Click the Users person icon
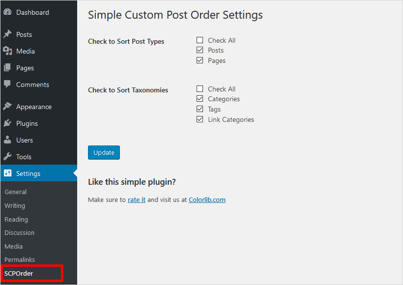The image size is (403, 285). click(7, 140)
